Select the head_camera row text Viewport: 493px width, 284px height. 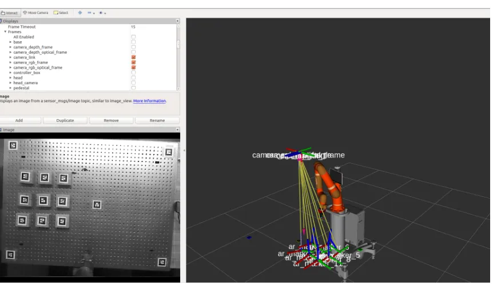click(26, 83)
